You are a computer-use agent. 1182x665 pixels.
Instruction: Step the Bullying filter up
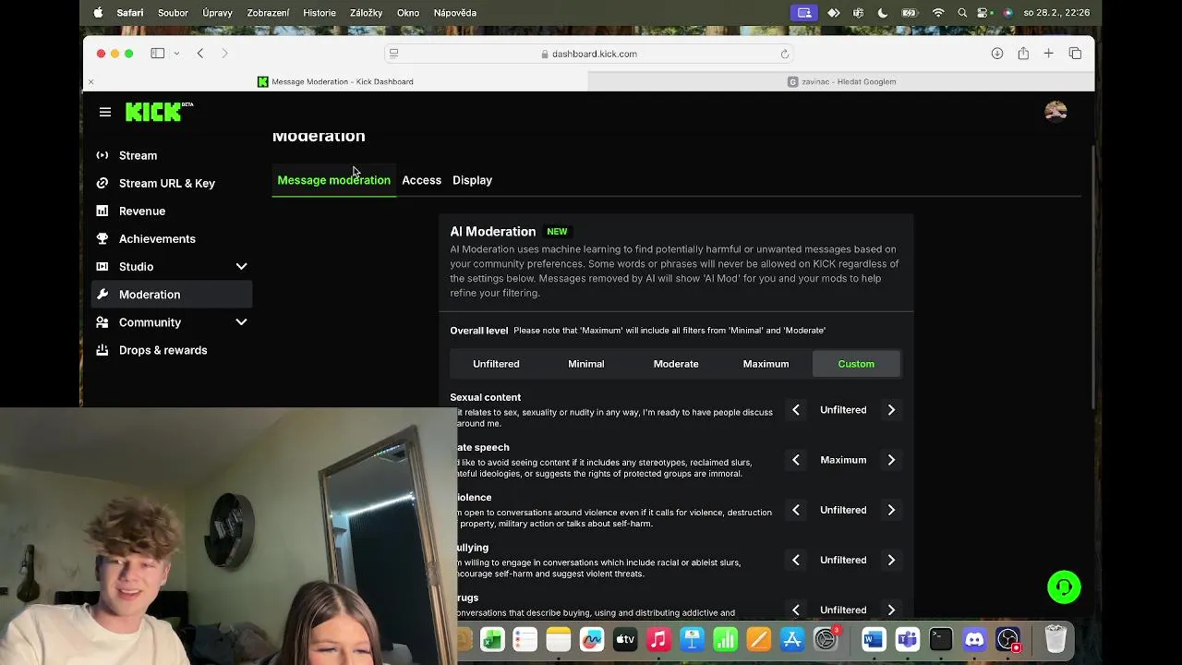pyautogui.click(x=891, y=560)
